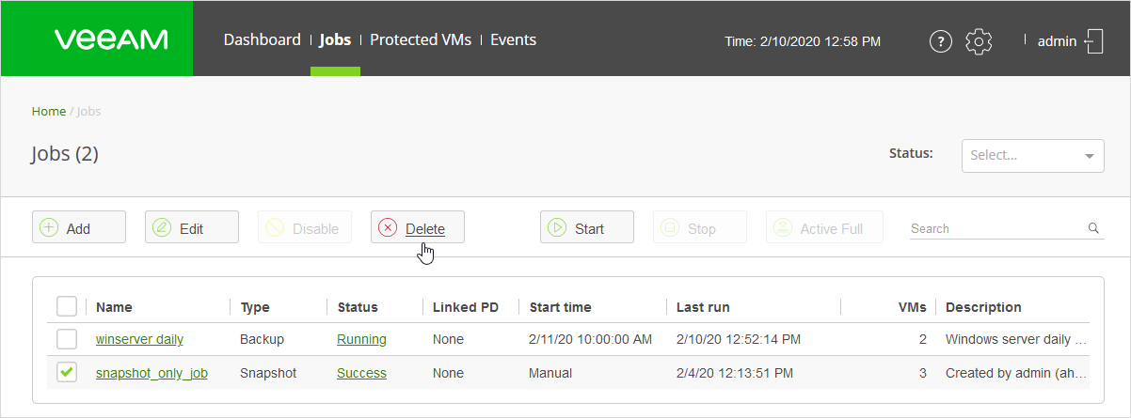Switch to the Dashboard tab
Screen dimensions: 1131x418
coord(262,39)
